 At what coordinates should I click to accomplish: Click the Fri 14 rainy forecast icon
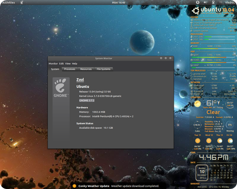coord(230,141)
